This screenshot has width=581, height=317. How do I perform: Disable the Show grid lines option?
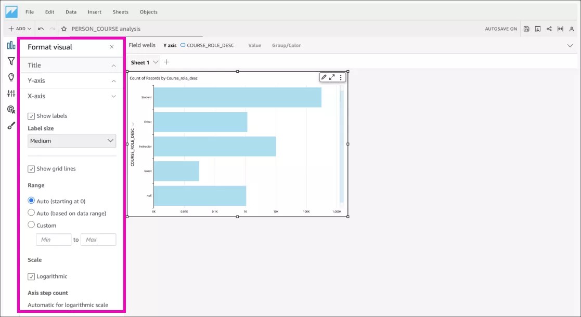[x=31, y=168]
